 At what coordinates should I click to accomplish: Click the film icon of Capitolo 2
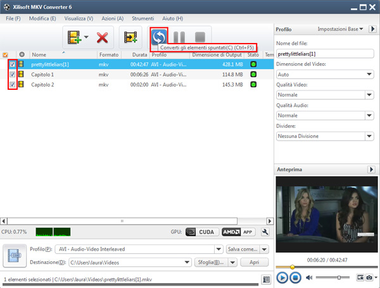click(x=21, y=84)
